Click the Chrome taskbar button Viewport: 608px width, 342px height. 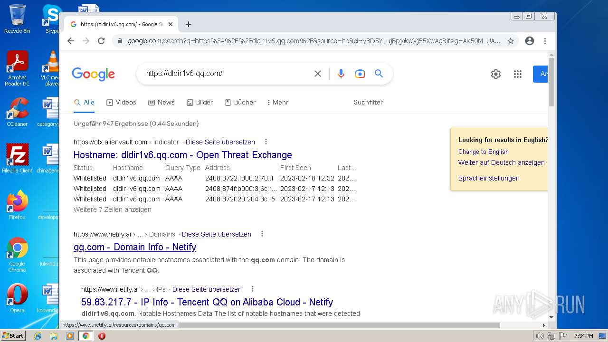tap(86, 336)
